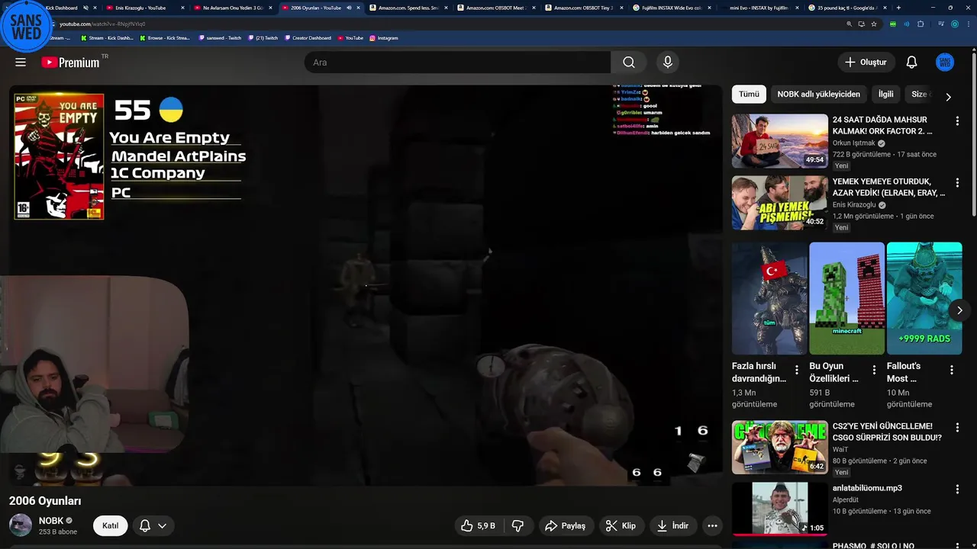Open options for Fallout's Most short
977x549 pixels.
952,370
